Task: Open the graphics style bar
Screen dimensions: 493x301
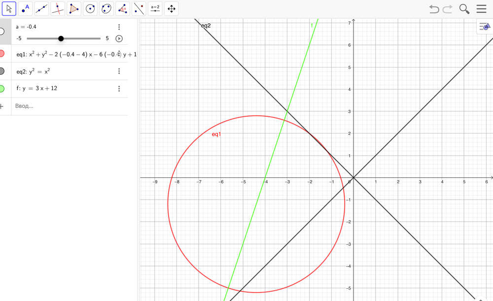Action: 484,27
